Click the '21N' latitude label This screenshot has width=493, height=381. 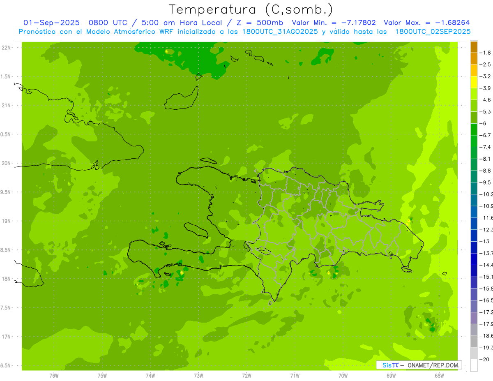(6, 105)
